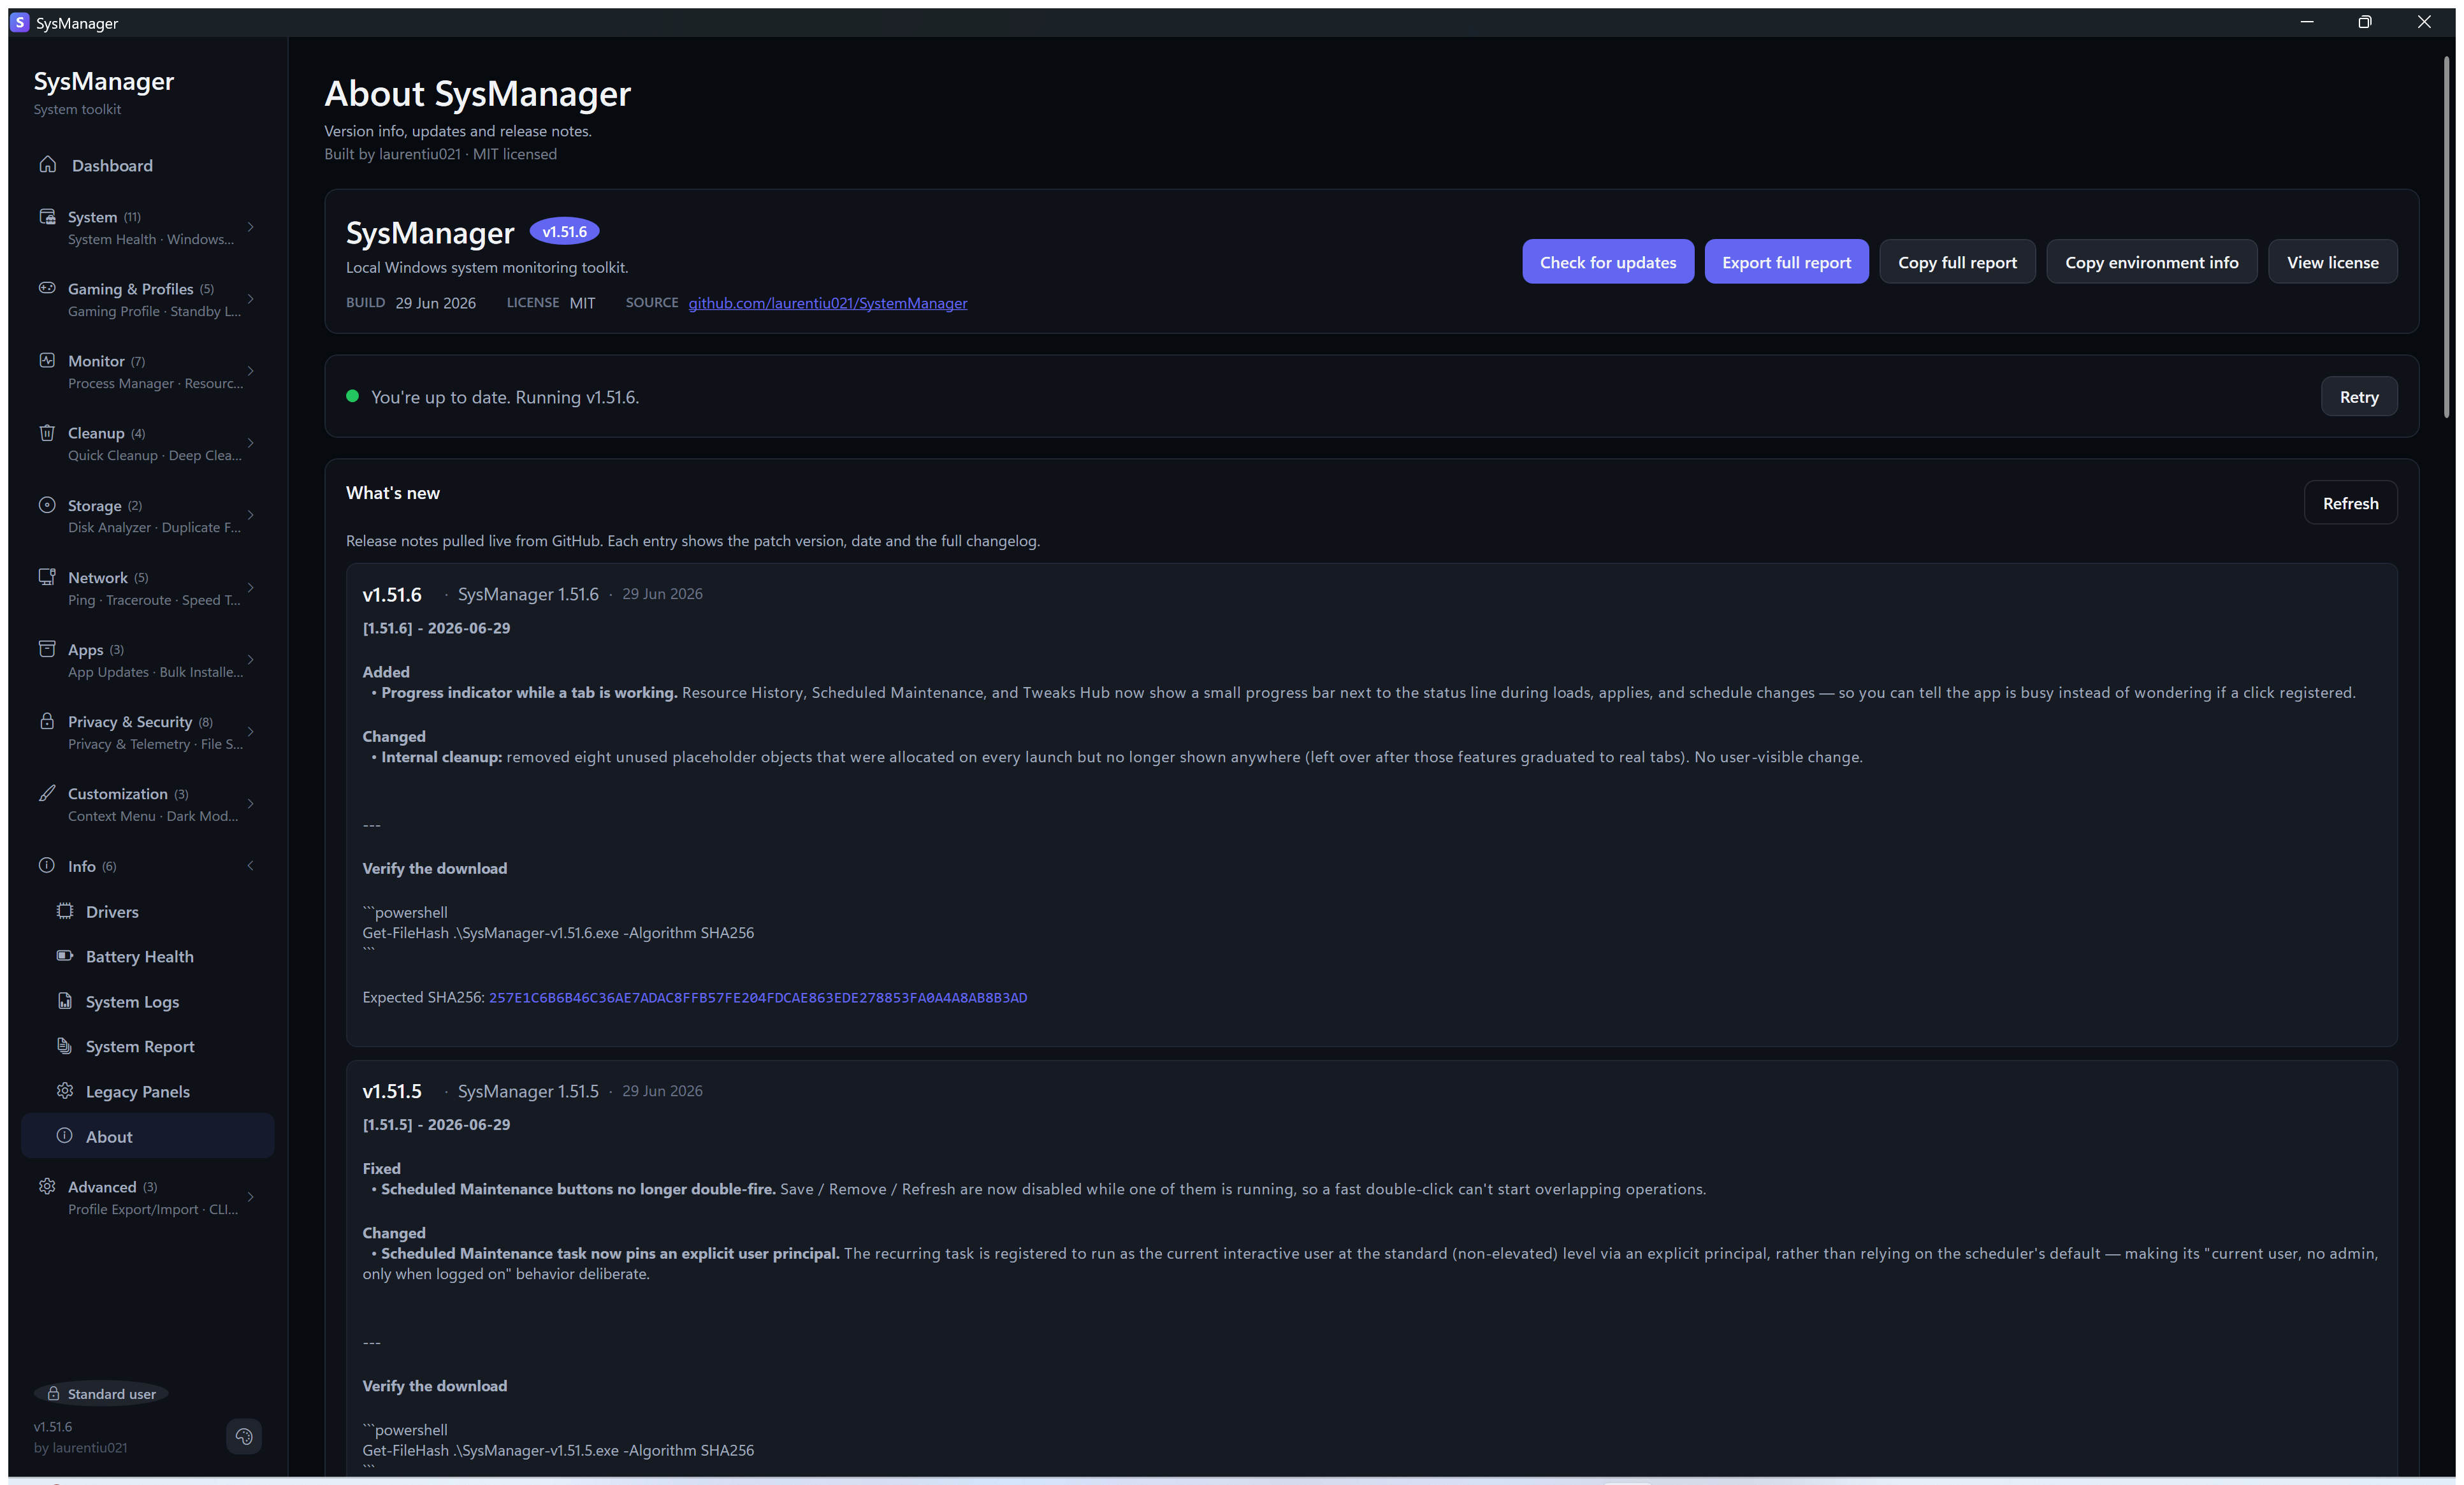Open the github.com/laurentiu021/SystemManager link
Viewport: 2464px width, 1485px height.
click(827, 303)
